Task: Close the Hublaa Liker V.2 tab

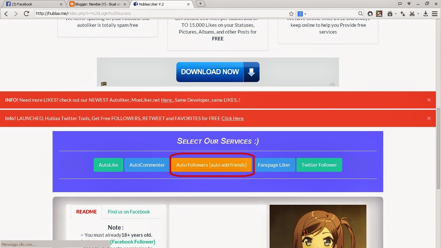Action: [188, 4]
